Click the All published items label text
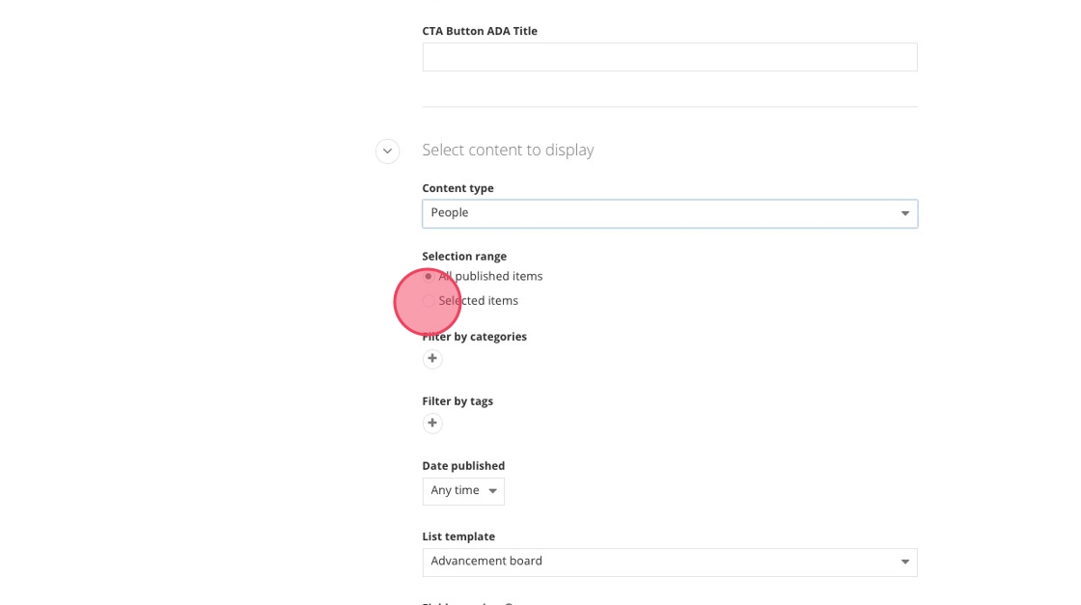1081x605 pixels. 491,276
